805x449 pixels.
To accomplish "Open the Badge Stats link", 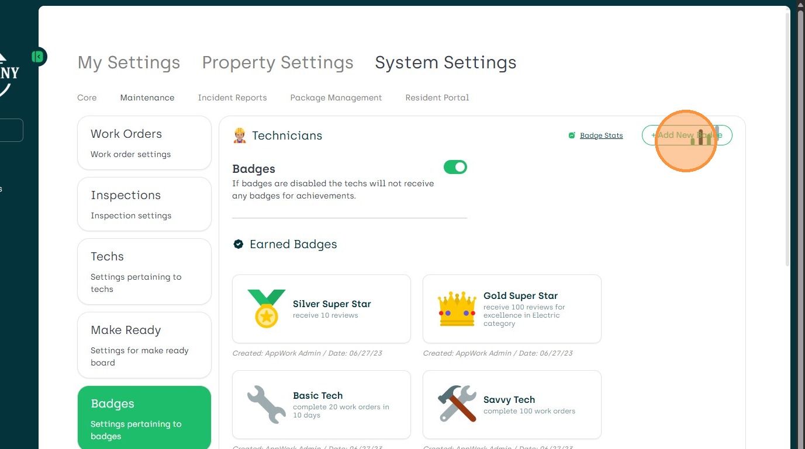I will [x=602, y=135].
